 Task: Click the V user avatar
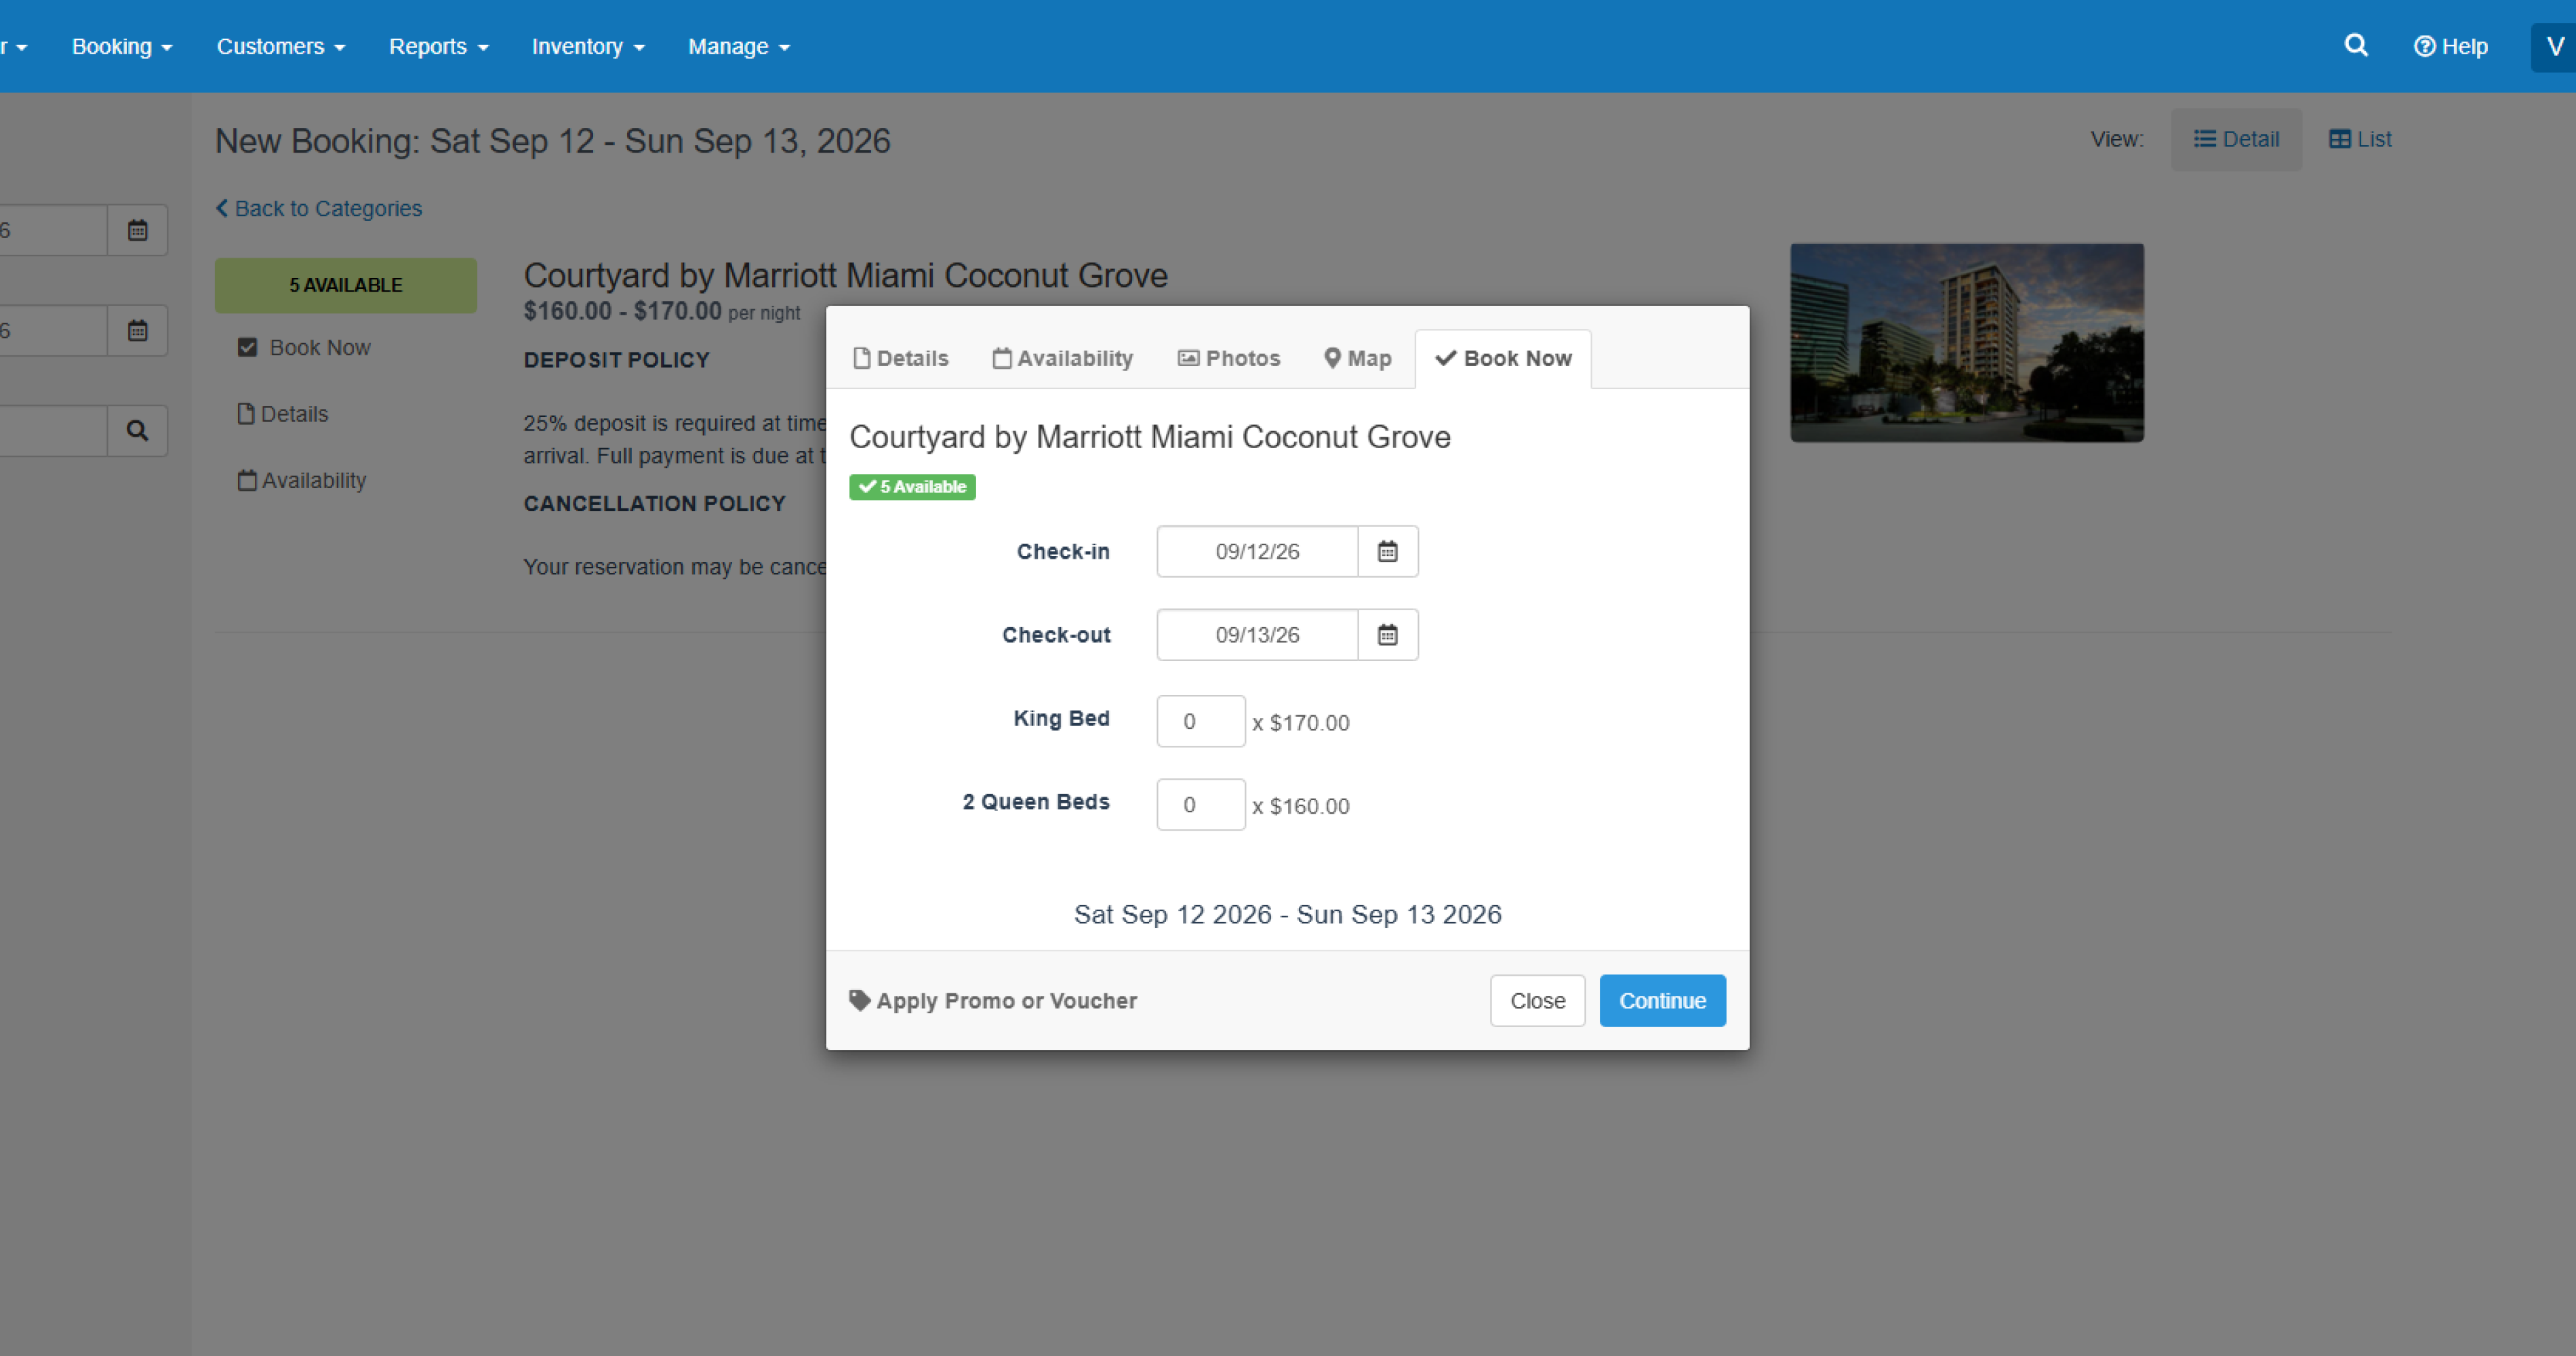(2554, 46)
